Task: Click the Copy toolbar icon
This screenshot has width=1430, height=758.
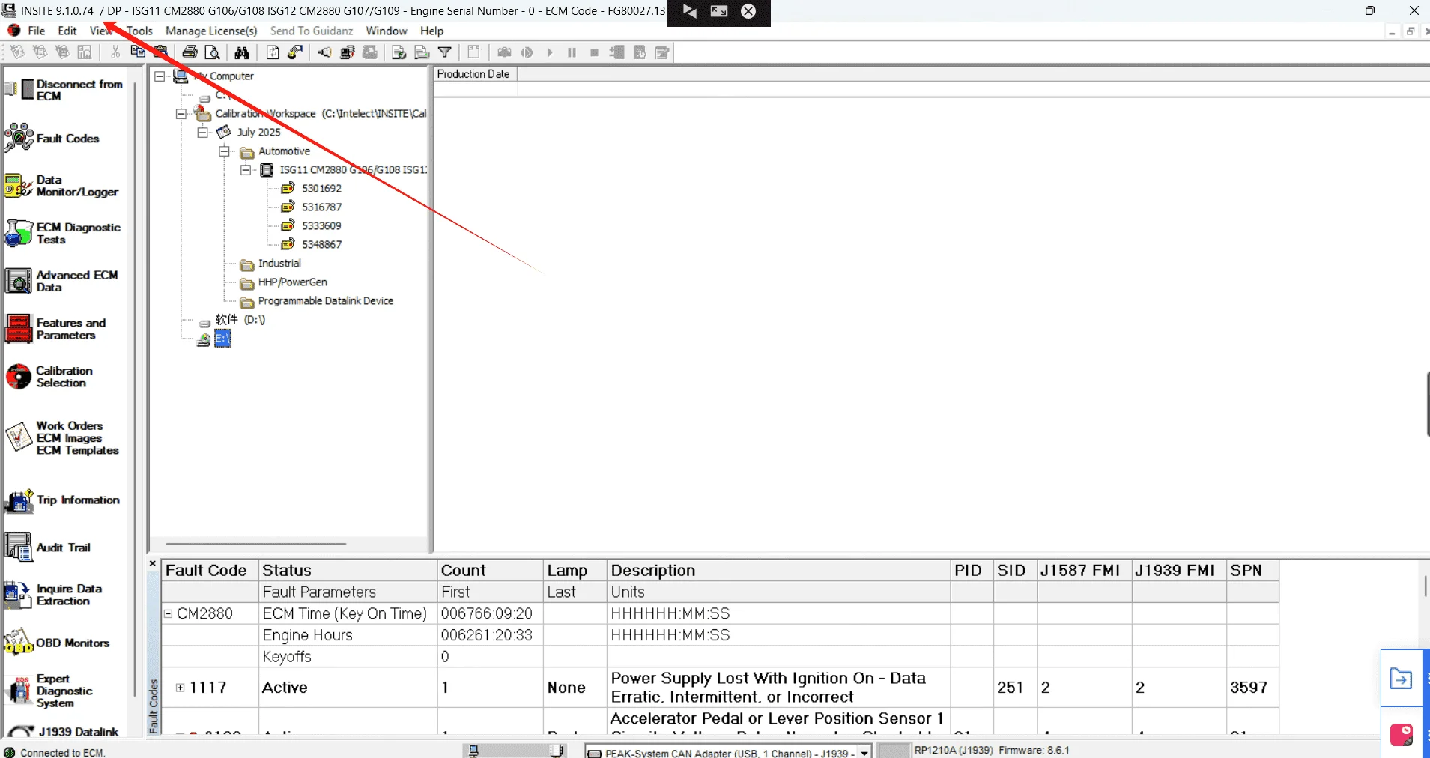Action: 138,52
